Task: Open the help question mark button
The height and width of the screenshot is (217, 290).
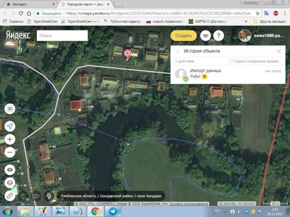Action: pyautogui.click(x=219, y=36)
